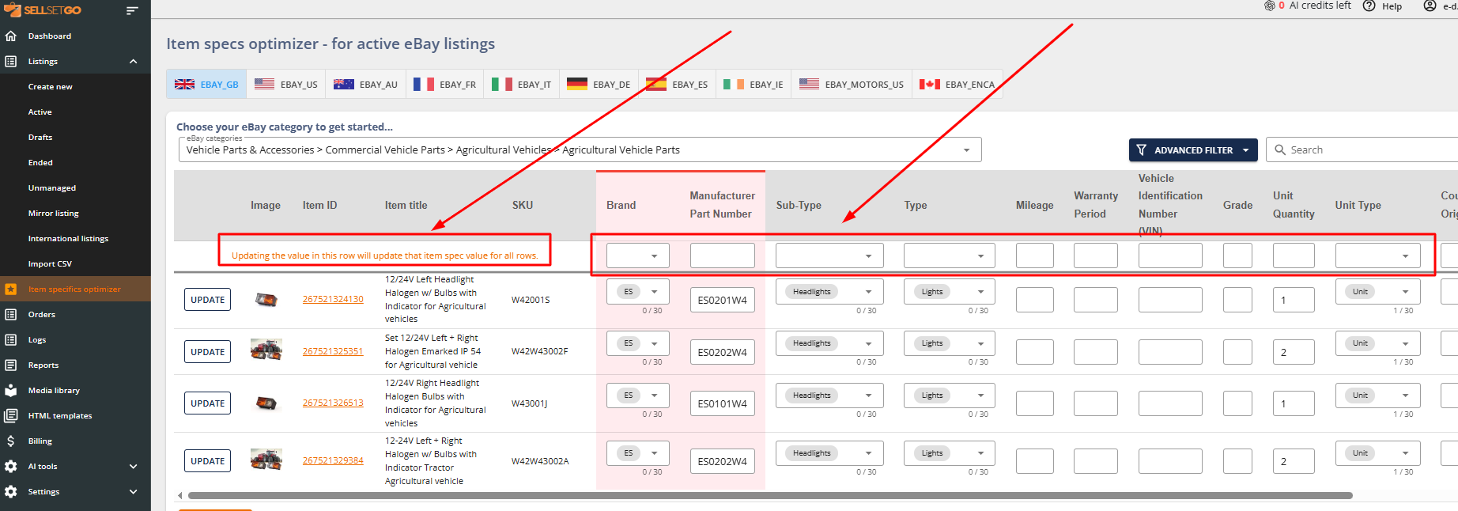Screen dimensions: 1458x511
Task: Open the bulk Sub-Type dropdown in top row
Action: 868,256
